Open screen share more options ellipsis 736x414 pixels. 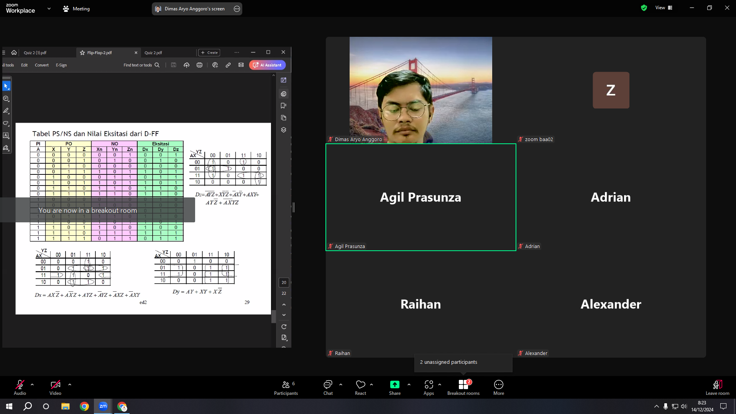237,9
